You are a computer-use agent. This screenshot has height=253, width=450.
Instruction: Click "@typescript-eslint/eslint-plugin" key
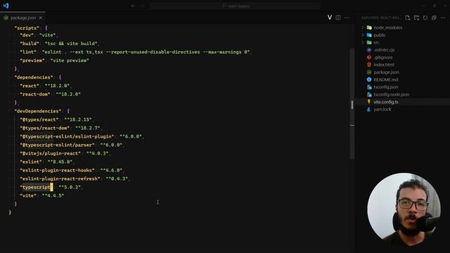coord(67,136)
